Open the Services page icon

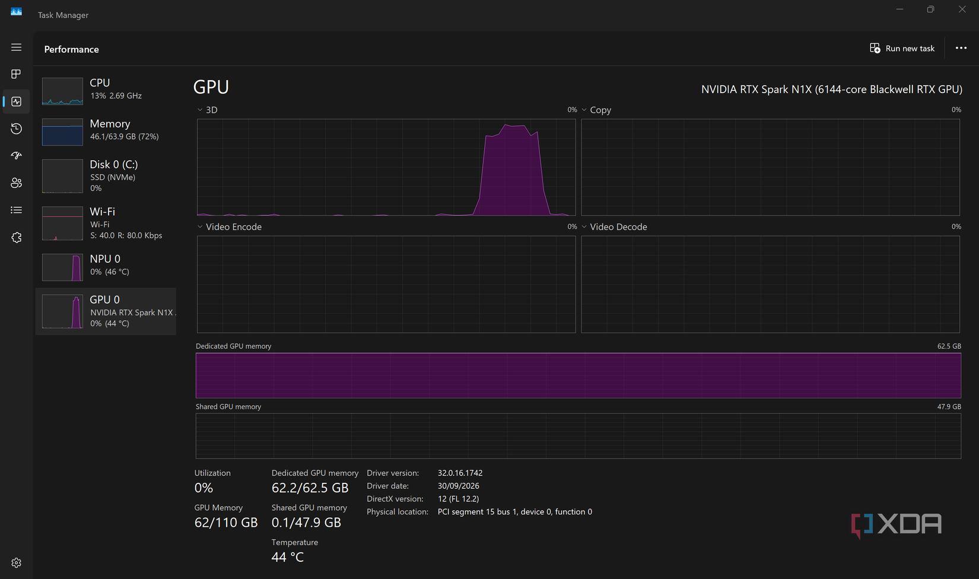click(x=17, y=237)
